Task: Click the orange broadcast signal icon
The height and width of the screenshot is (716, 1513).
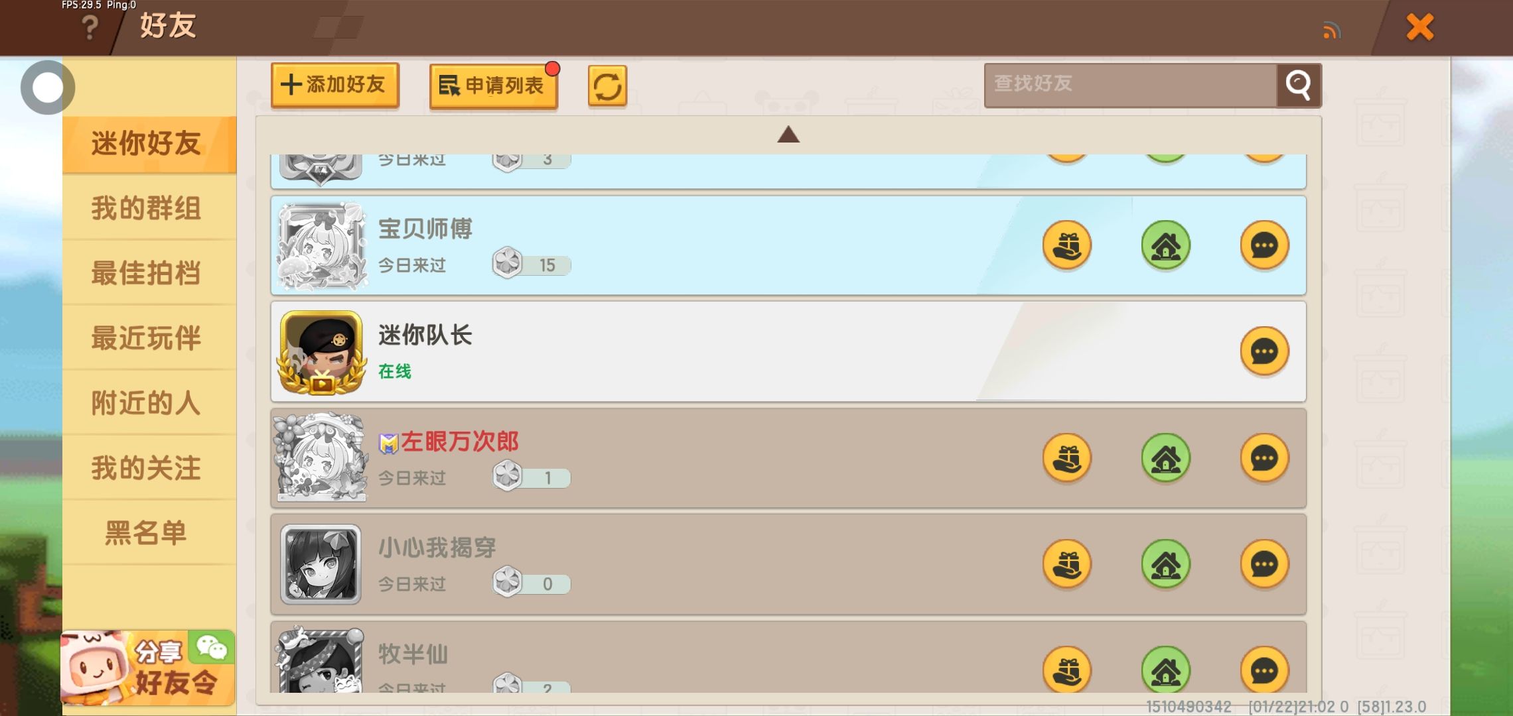Action: click(x=1332, y=30)
